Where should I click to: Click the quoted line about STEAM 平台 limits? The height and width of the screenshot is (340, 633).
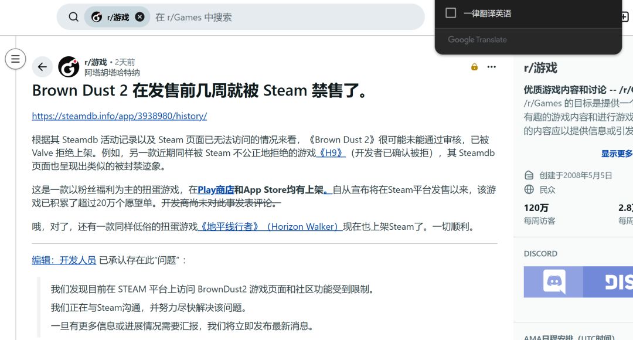tap(214, 289)
